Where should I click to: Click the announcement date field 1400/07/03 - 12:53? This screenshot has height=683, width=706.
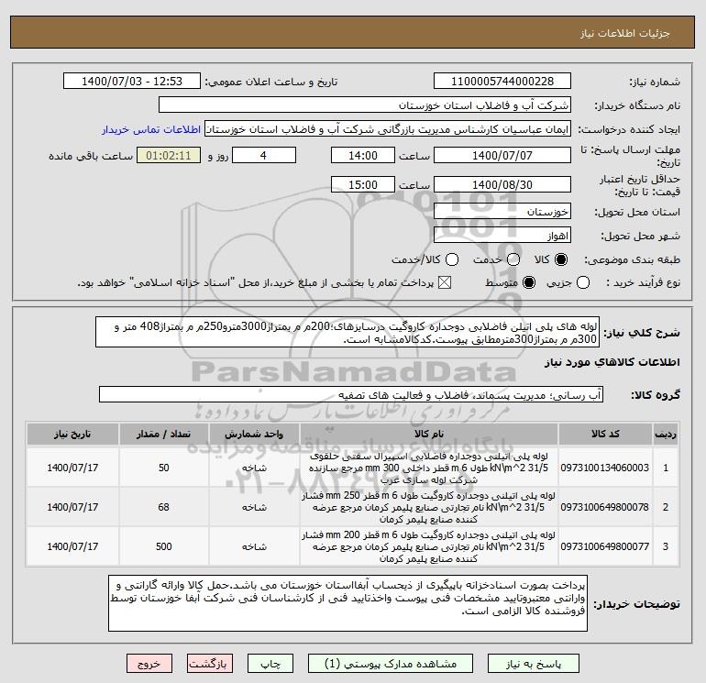pyautogui.click(x=132, y=82)
